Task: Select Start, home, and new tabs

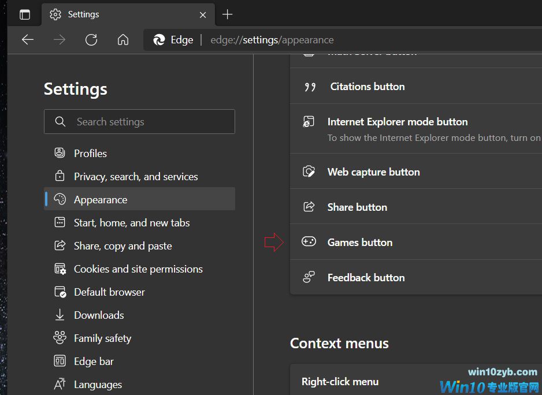Action: point(132,223)
